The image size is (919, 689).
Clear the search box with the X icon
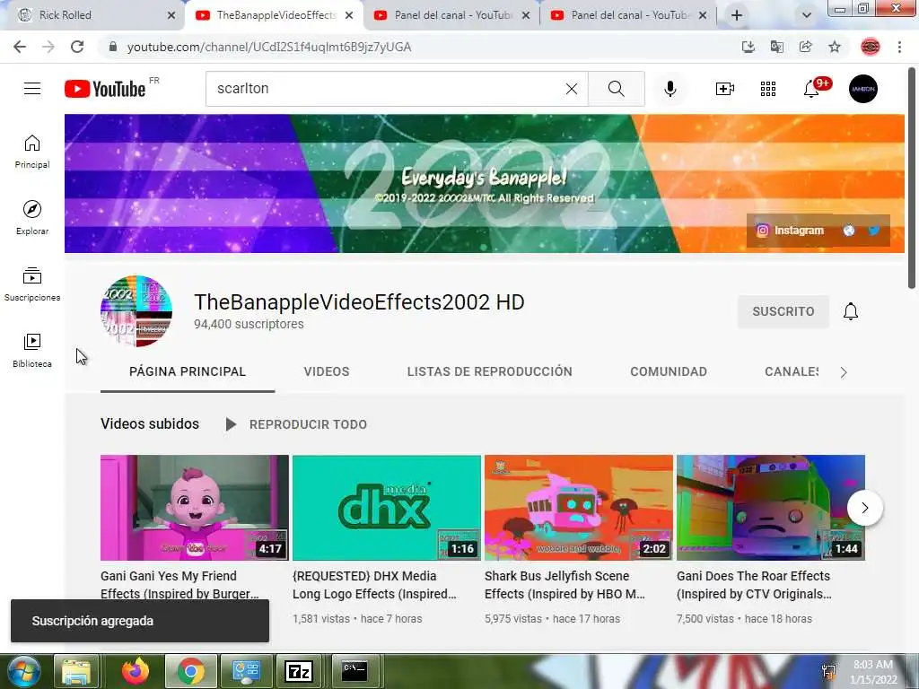(572, 89)
